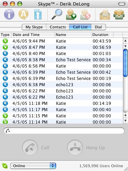
Task: Select the 4/6/05 9:44 PM date cell
Action: pyautogui.click(x=29, y=41)
